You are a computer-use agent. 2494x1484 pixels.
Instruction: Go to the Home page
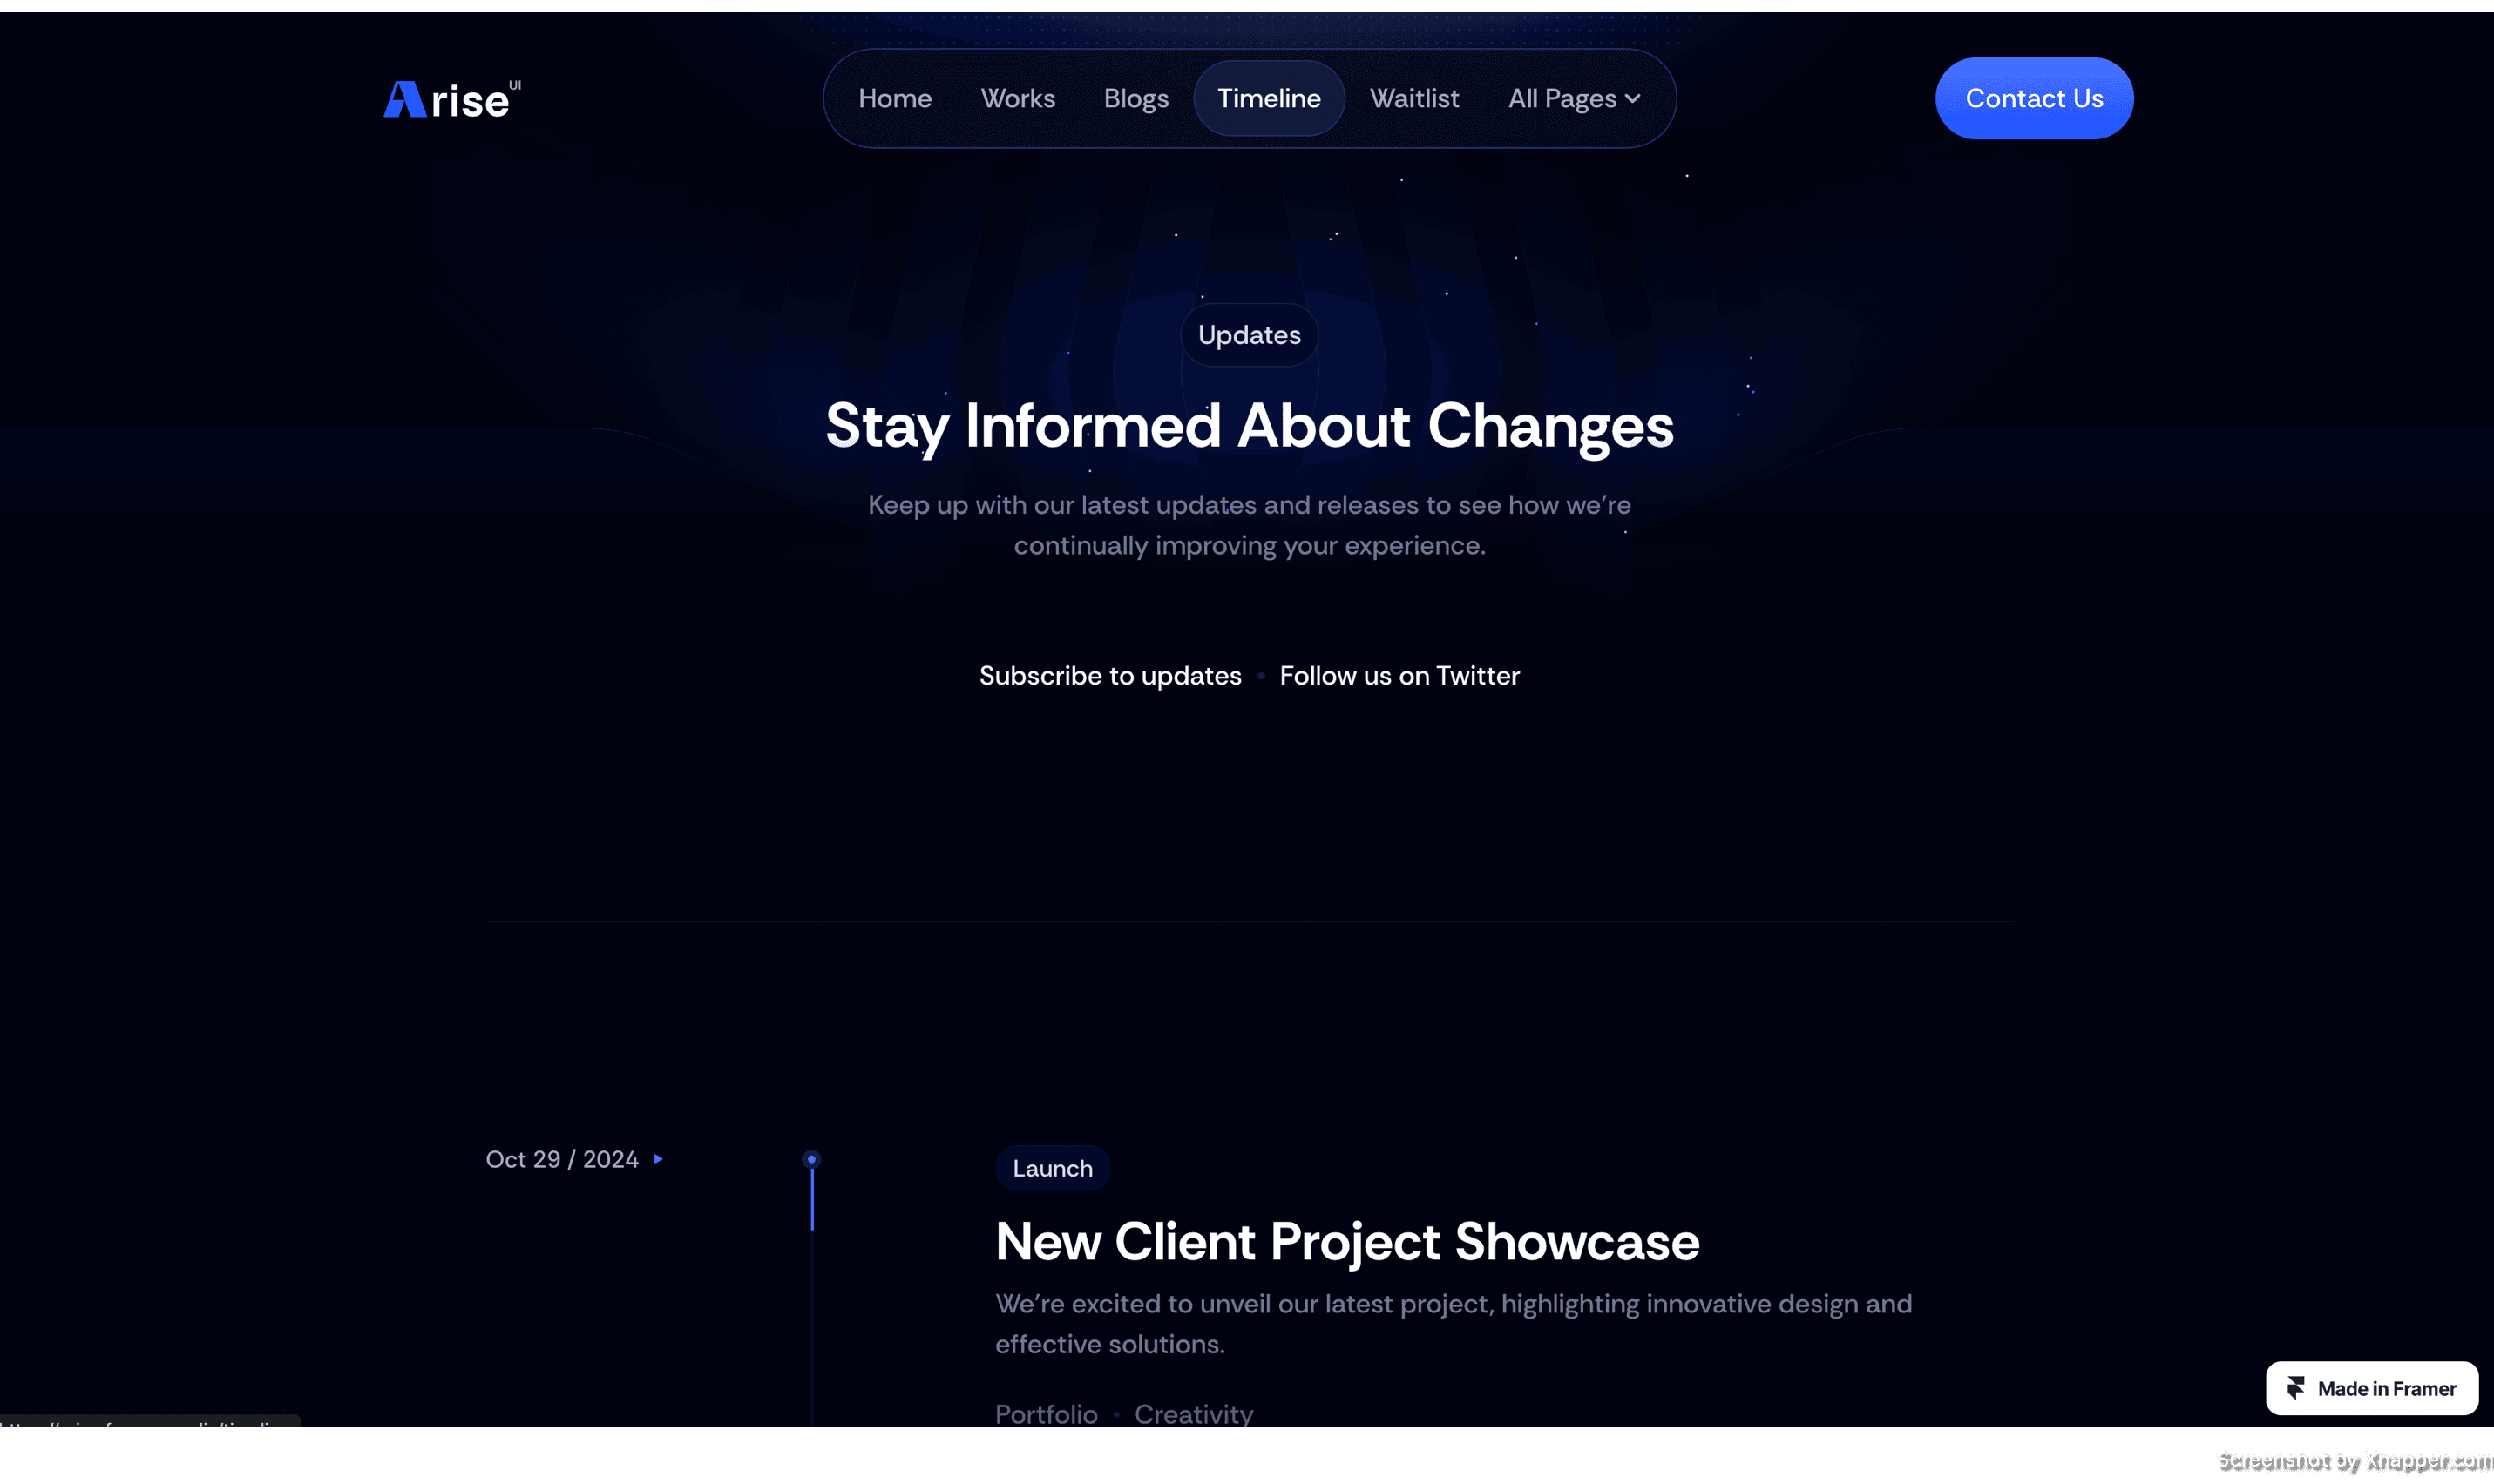894,99
